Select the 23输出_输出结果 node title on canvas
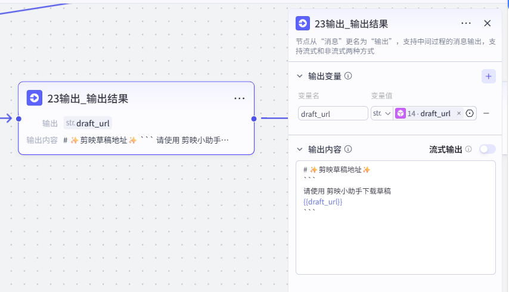Viewport: 509px width, 292px height. 88,98
